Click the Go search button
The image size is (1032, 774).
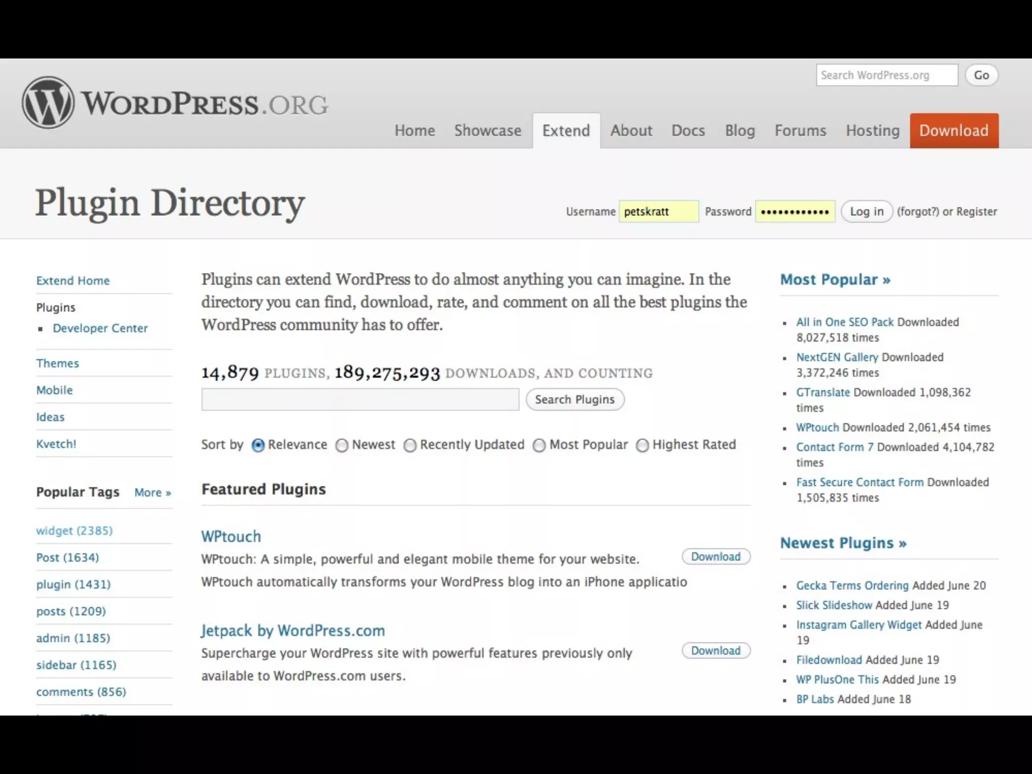click(981, 75)
